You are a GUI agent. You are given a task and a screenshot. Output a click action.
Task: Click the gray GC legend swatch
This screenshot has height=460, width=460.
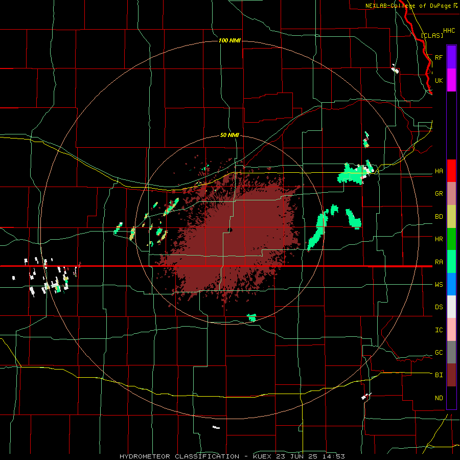tap(451, 352)
